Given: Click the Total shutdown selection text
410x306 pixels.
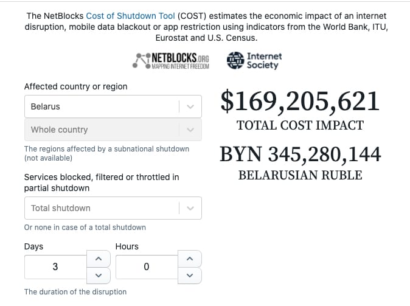Looking at the screenshot, I should click(61, 208).
